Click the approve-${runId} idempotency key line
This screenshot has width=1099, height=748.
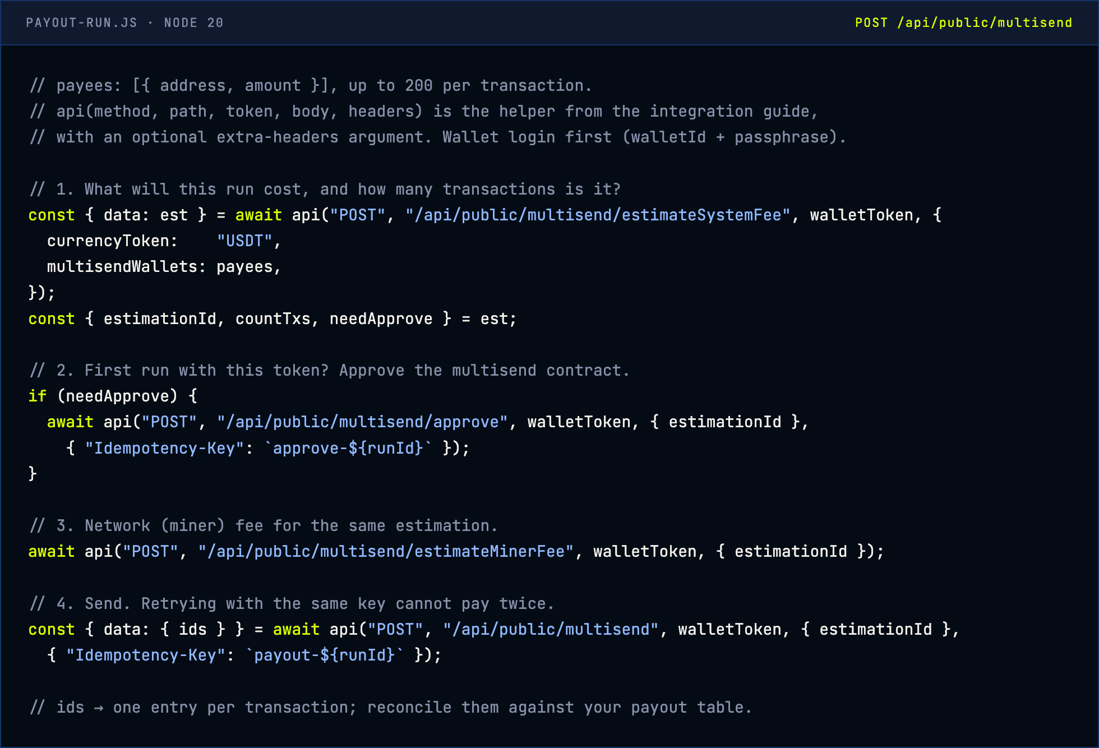click(x=267, y=449)
